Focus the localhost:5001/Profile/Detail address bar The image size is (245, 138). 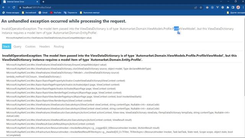(x=106, y=8)
